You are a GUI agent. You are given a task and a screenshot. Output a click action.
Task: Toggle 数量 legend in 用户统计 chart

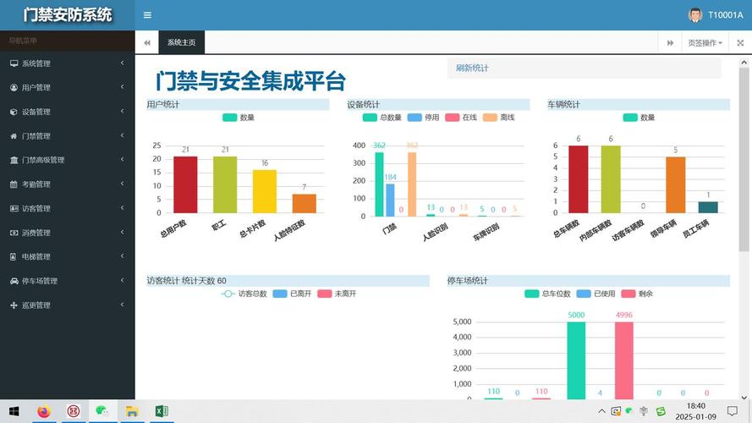(239, 118)
